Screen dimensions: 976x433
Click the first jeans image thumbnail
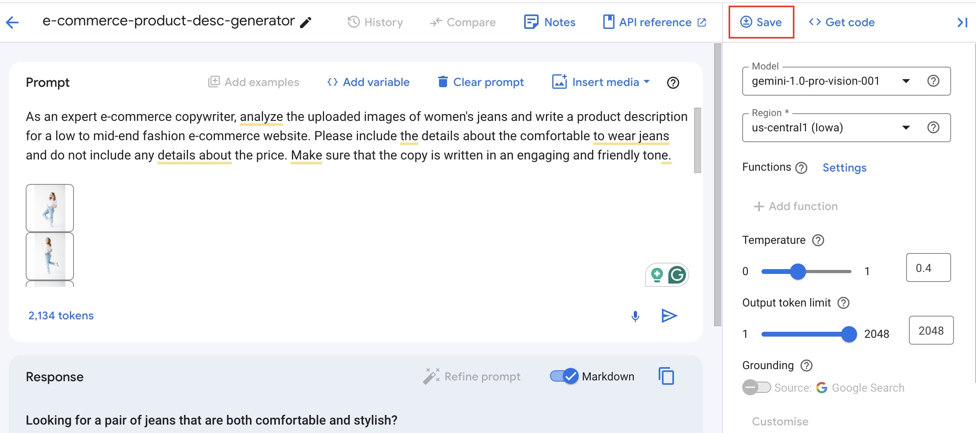point(49,208)
